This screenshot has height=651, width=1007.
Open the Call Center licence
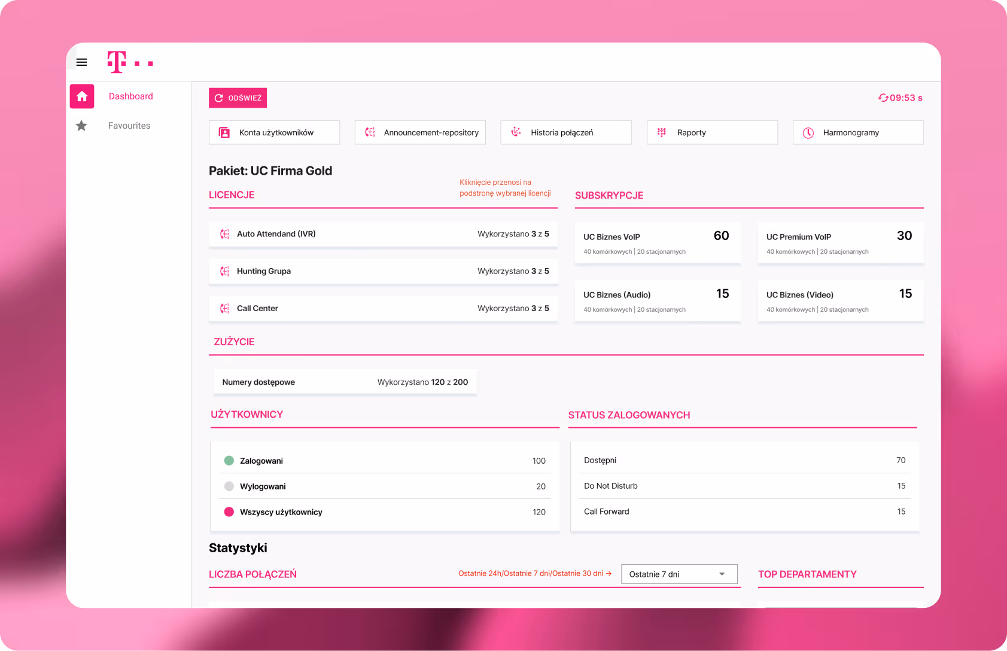click(383, 308)
